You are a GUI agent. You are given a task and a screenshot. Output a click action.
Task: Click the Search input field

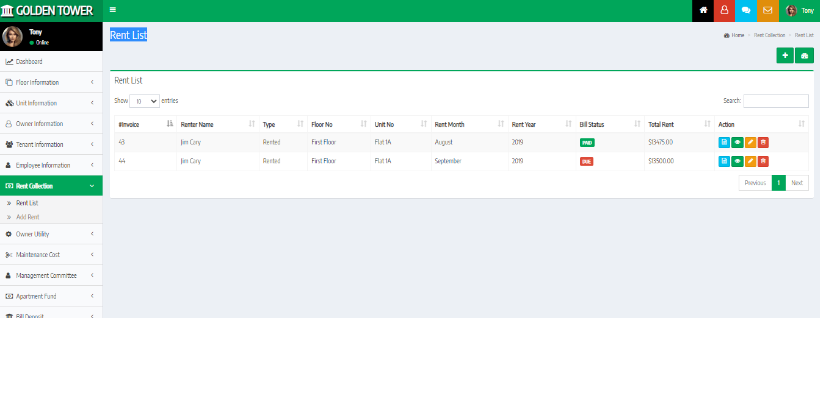click(775, 101)
